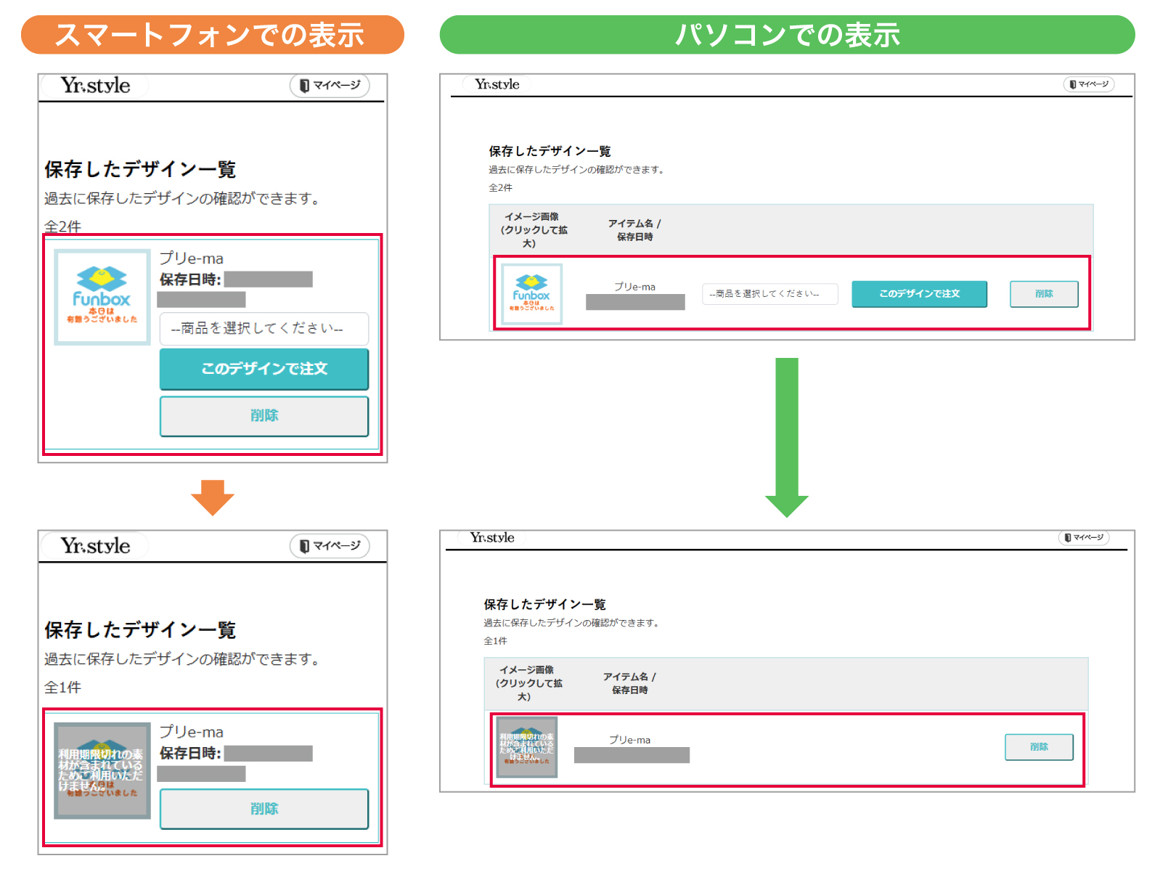Click Yr.style logo in smartphone view showing 全1件
The width and height of the screenshot is (1168, 877).
click(95, 546)
